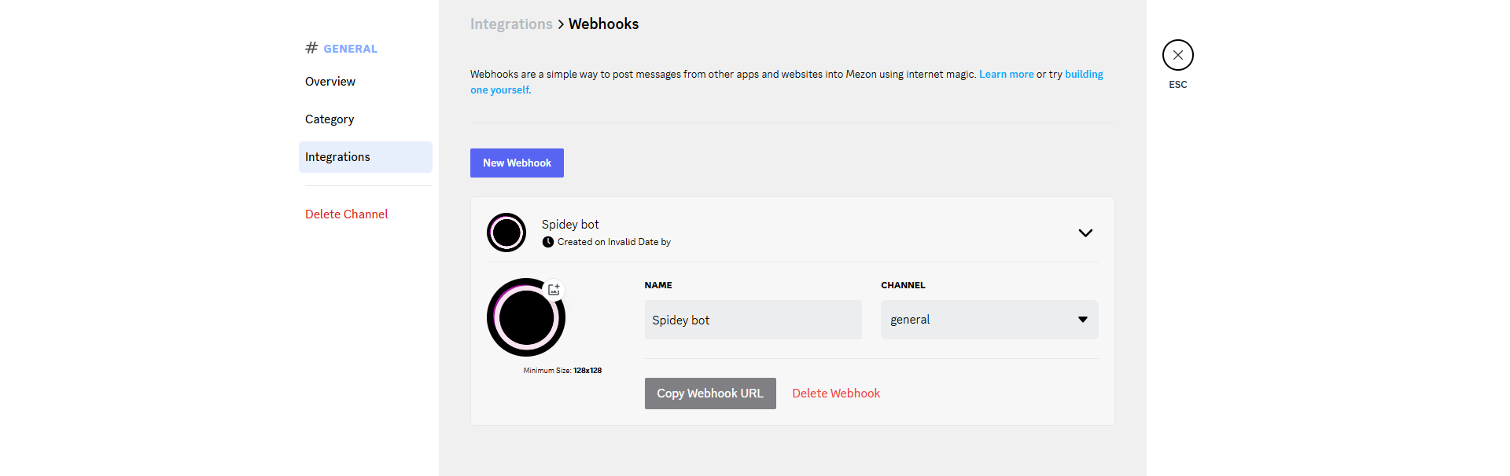Viewport: 1510px width, 476px height.
Task: Focus the webhook Name input field
Action: (753, 320)
